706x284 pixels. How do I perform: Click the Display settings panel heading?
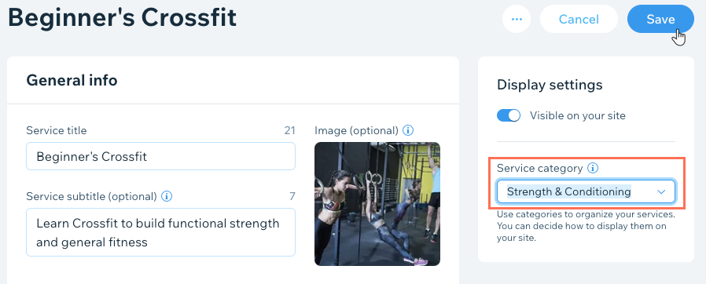point(550,85)
